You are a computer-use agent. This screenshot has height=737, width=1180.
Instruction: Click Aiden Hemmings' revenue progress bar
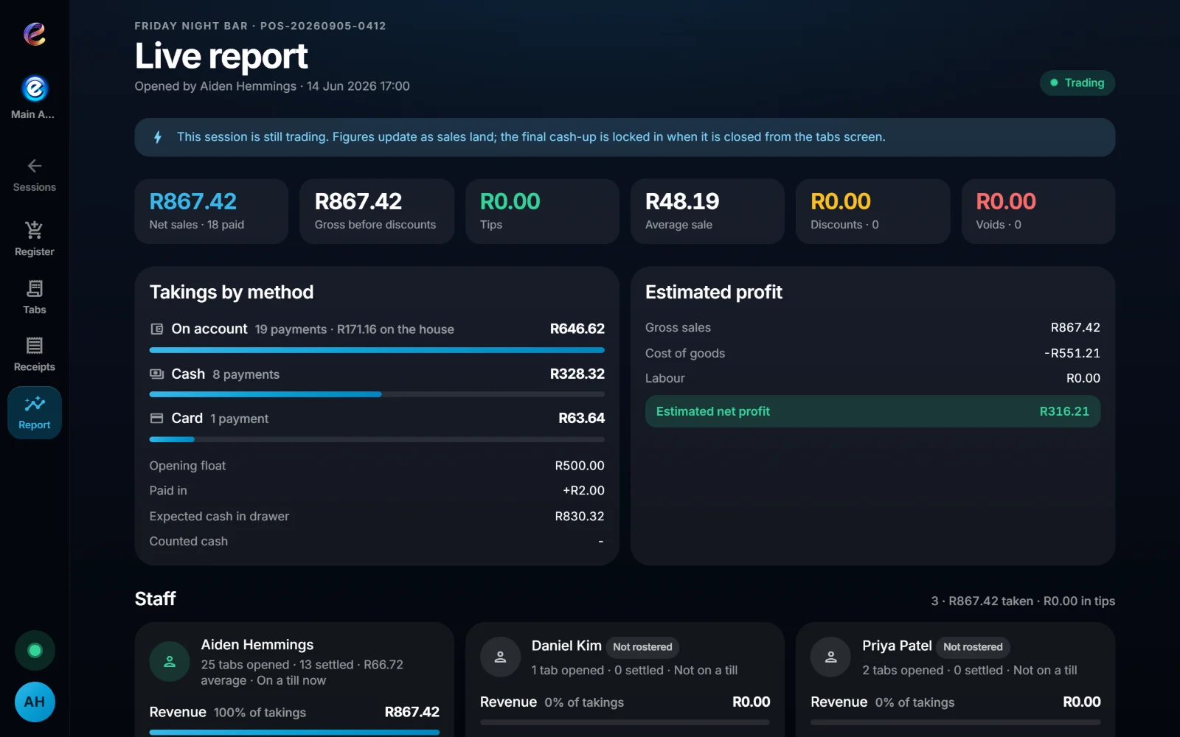click(x=294, y=732)
